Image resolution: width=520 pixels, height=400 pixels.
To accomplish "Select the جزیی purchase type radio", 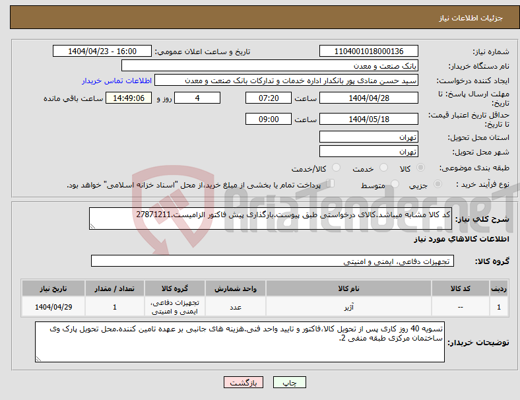I will pos(438,183).
